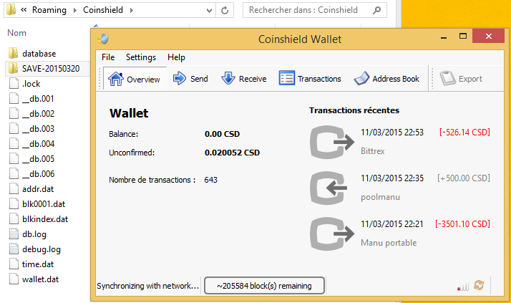Screen dimensions: 511x303
Task: Click the 11/03/2015 22:21 transaction date
Action: (x=391, y=223)
